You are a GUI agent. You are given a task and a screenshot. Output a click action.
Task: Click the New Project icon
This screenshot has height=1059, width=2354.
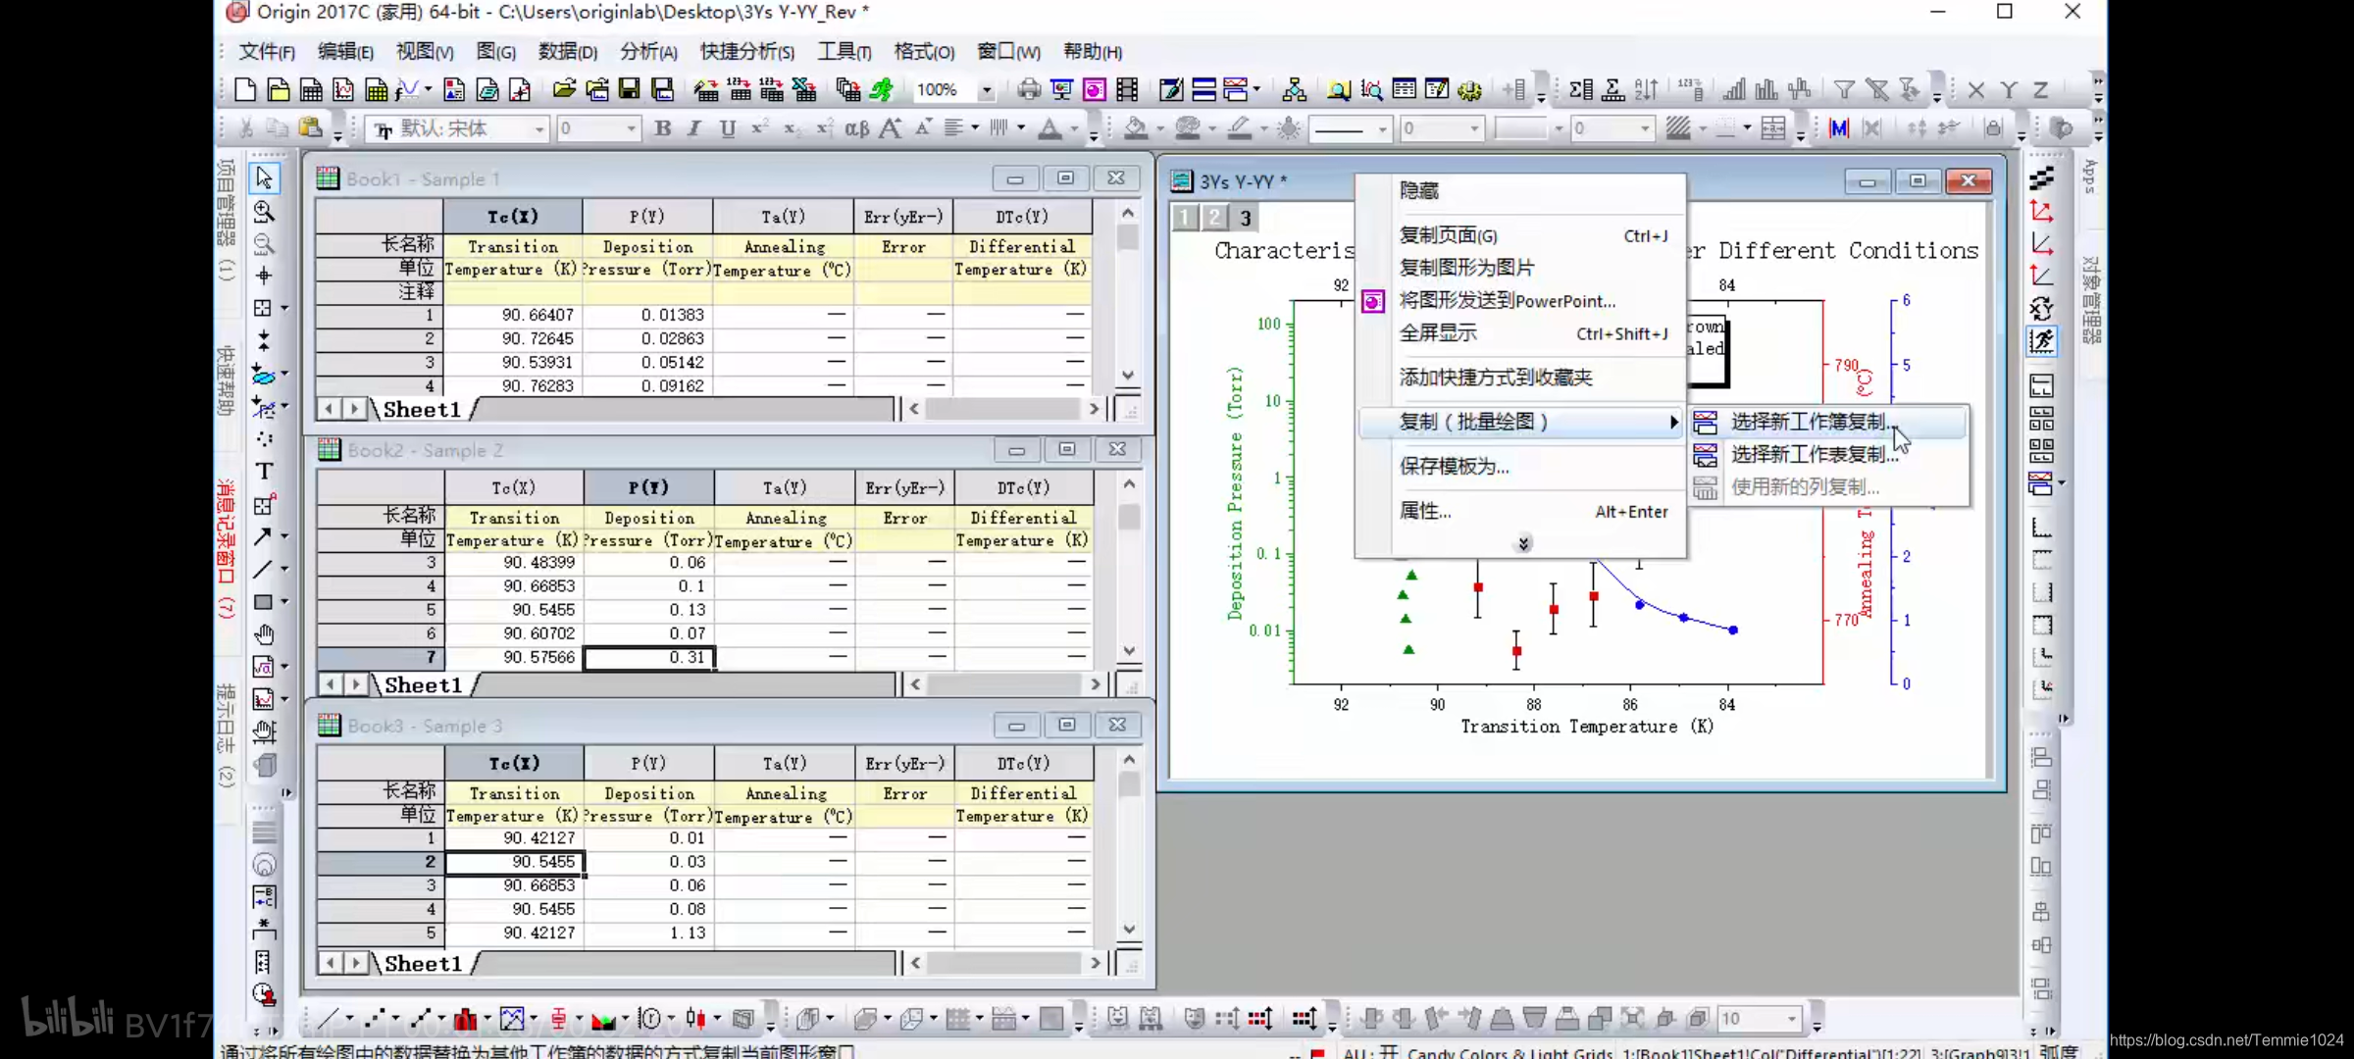click(245, 90)
